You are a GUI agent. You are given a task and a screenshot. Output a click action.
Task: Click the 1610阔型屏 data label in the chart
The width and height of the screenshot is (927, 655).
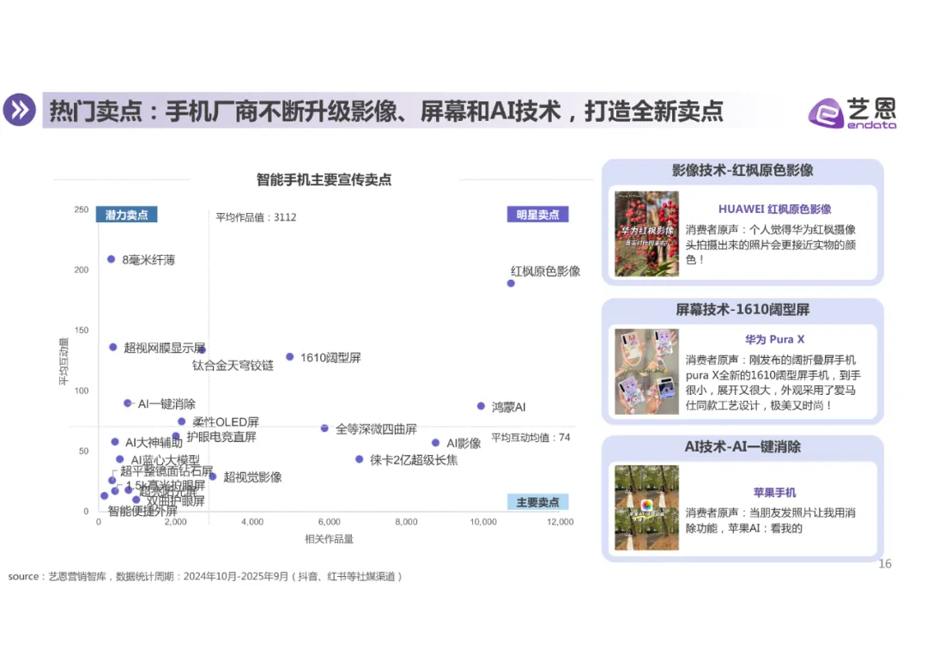coord(330,358)
